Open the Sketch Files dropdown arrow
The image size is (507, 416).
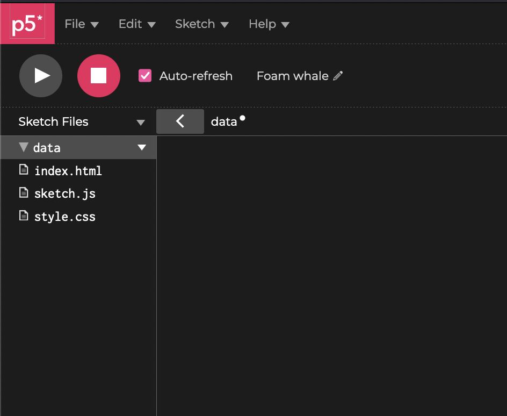(x=140, y=123)
